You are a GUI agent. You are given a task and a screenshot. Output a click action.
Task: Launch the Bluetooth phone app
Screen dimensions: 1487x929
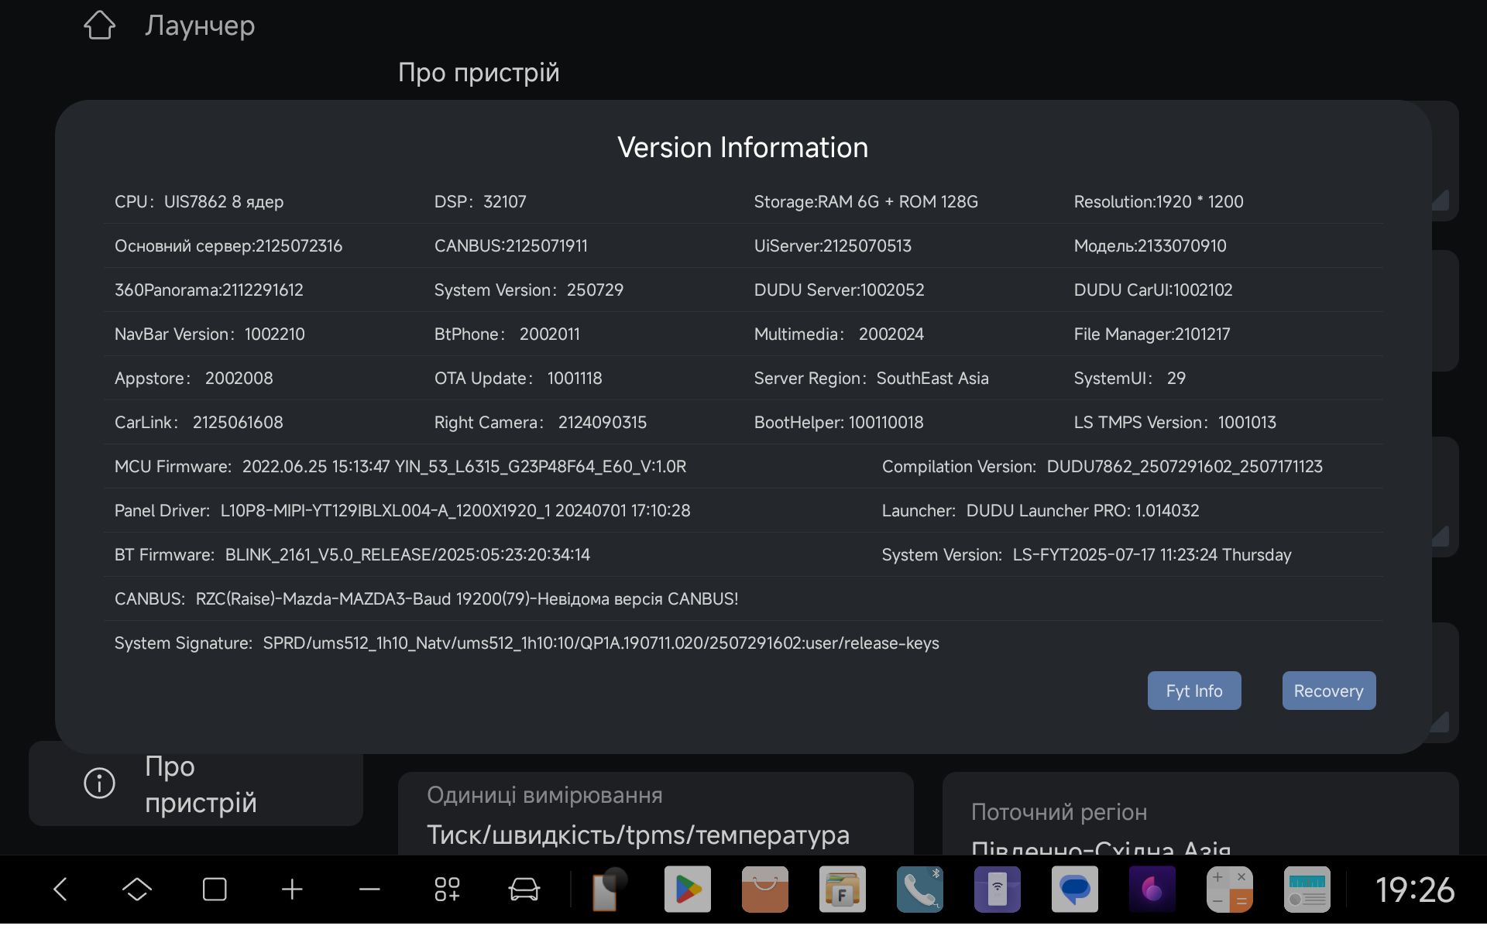pyautogui.click(x=919, y=890)
